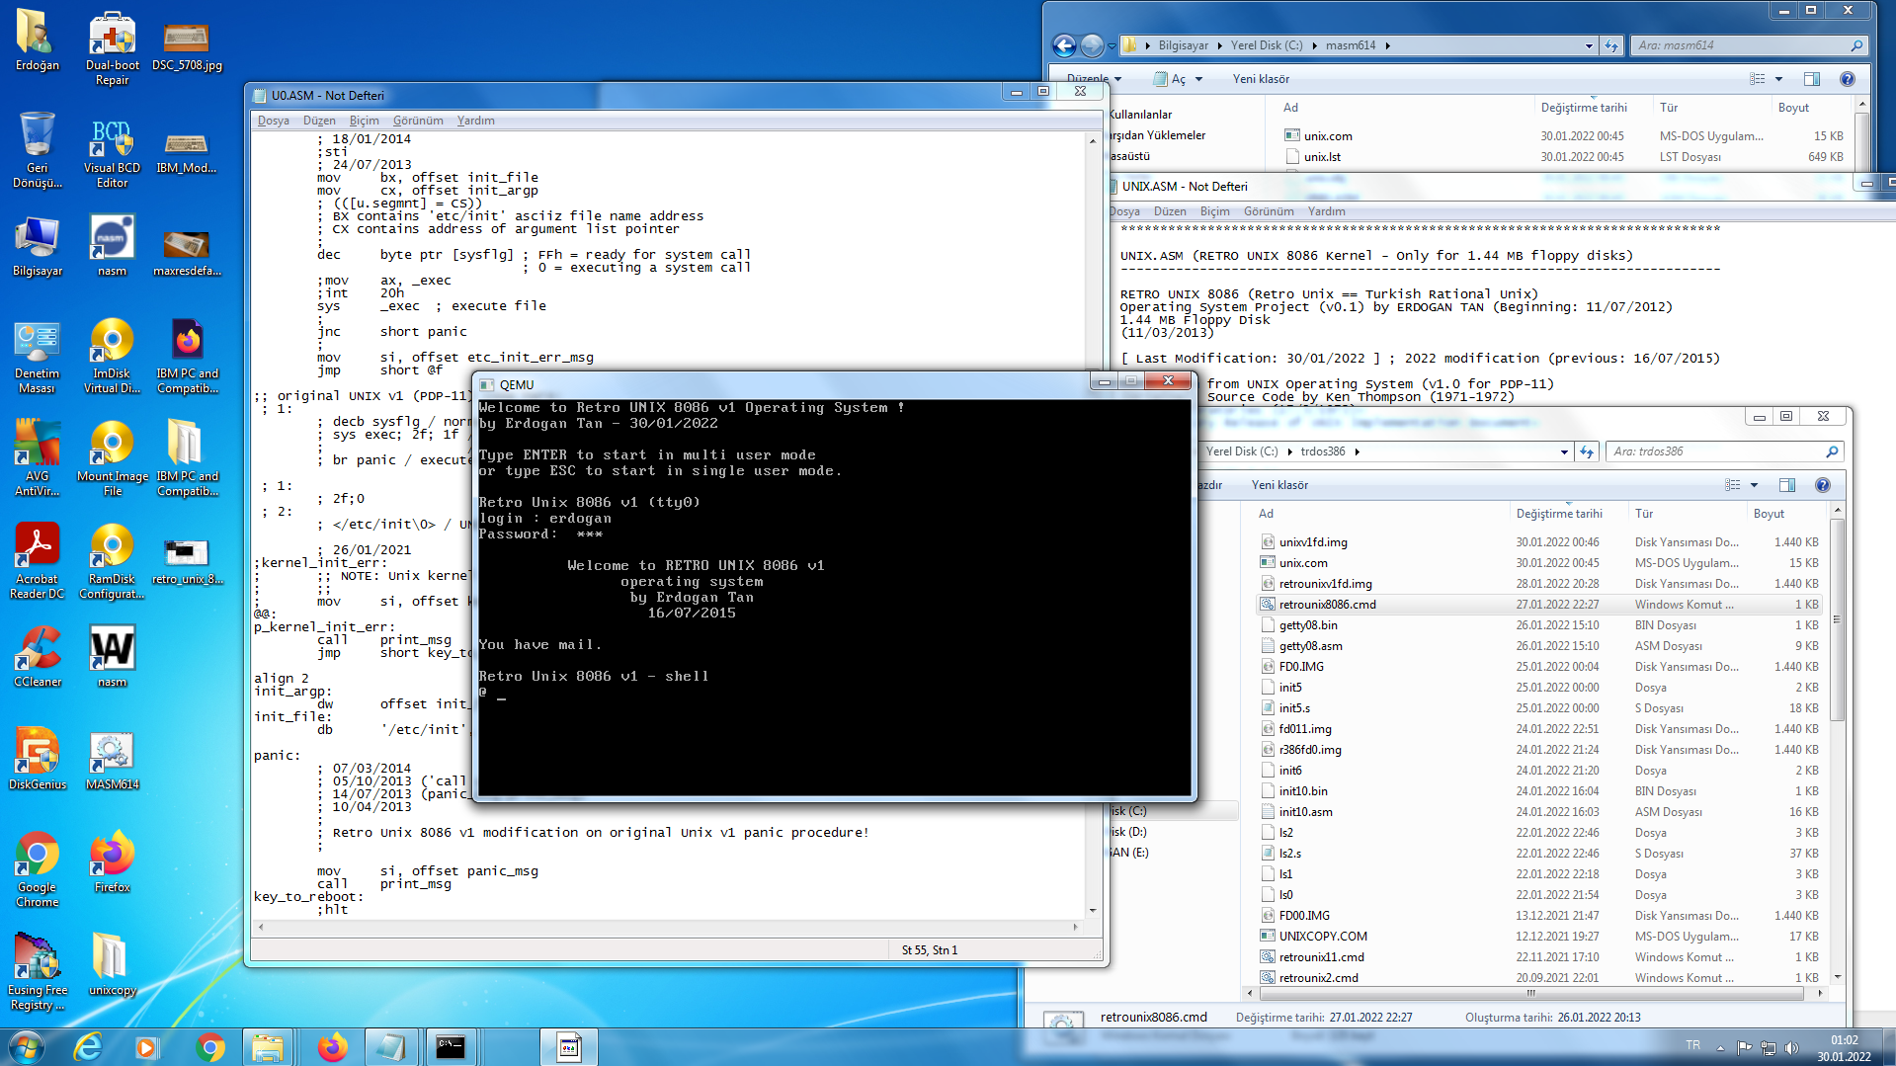Click the search field in trdos386 Explorer

(1724, 451)
